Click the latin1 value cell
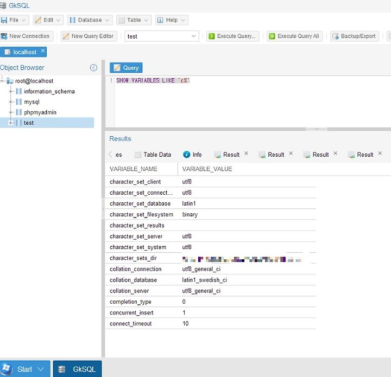 tap(189, 203)
